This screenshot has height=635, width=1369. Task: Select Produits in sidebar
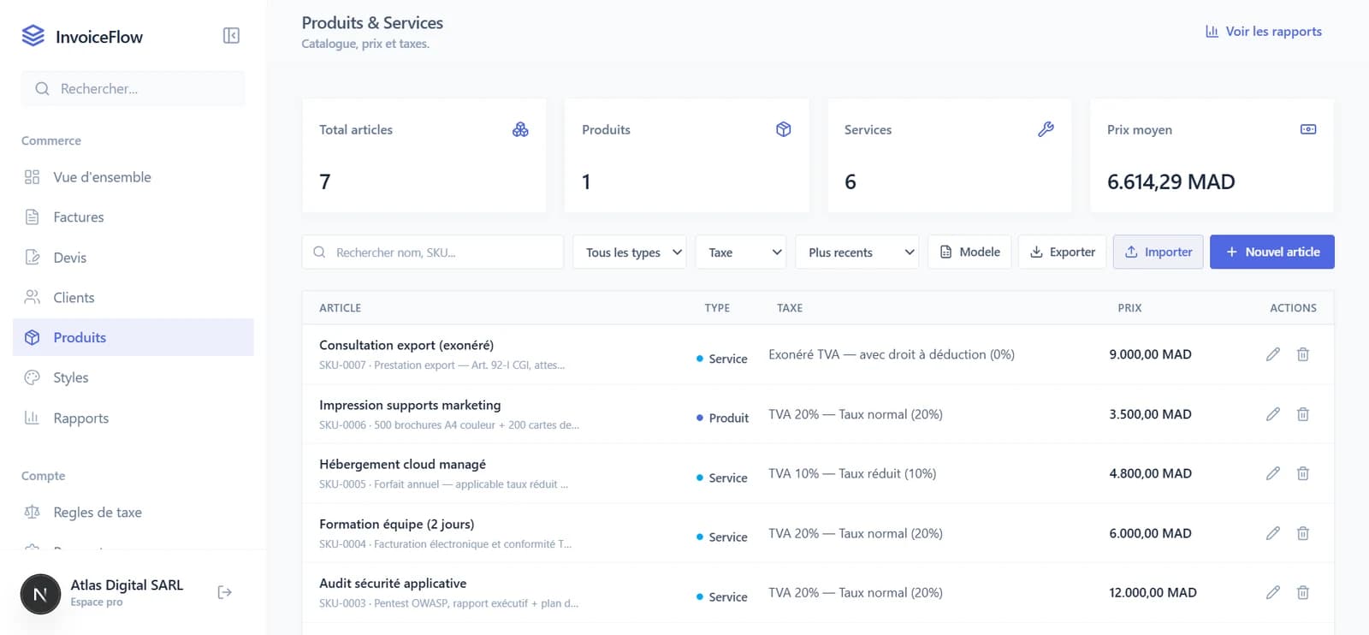[133, 337]
